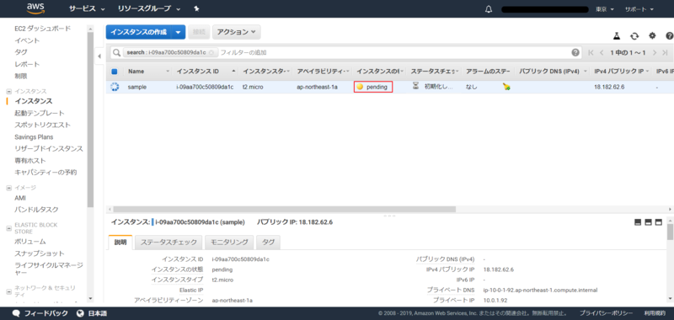Click the feedback speech bubble icon

[16, 313]
